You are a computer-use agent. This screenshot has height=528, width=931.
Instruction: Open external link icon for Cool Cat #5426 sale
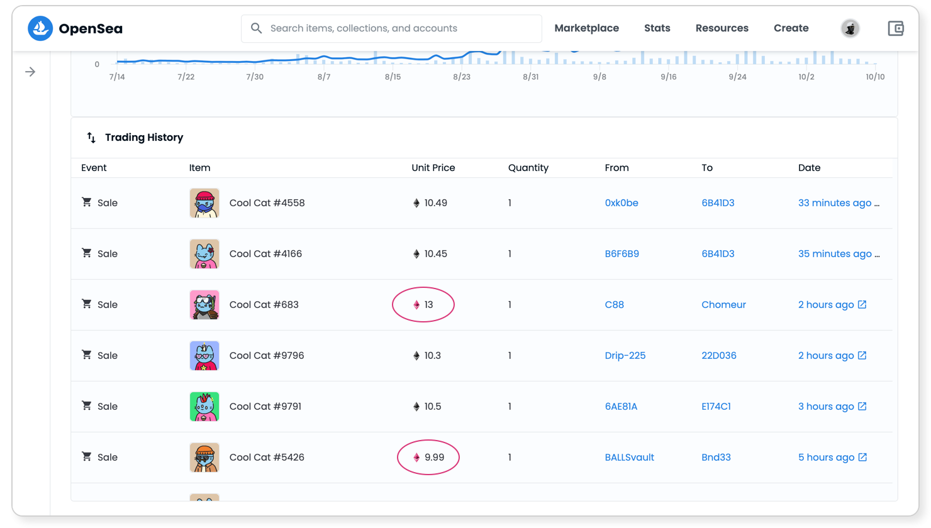click(862, 457)
